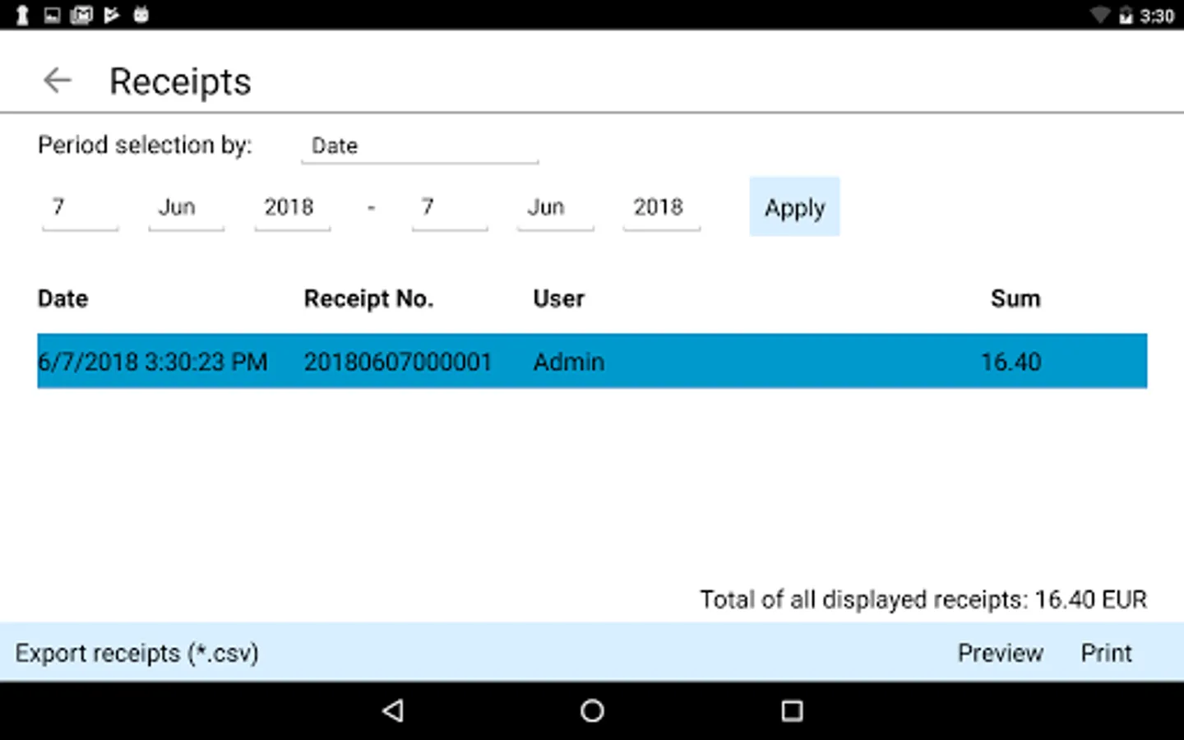Tap the Play Store notification icon
This screenshot has width=1184, height=740.
(112, 15)
